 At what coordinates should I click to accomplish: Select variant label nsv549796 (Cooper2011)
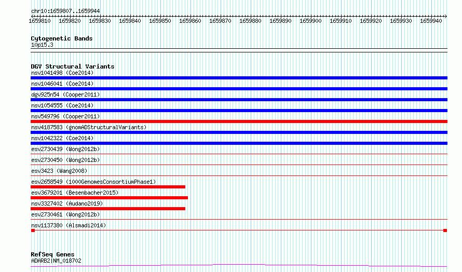point(65,116)
